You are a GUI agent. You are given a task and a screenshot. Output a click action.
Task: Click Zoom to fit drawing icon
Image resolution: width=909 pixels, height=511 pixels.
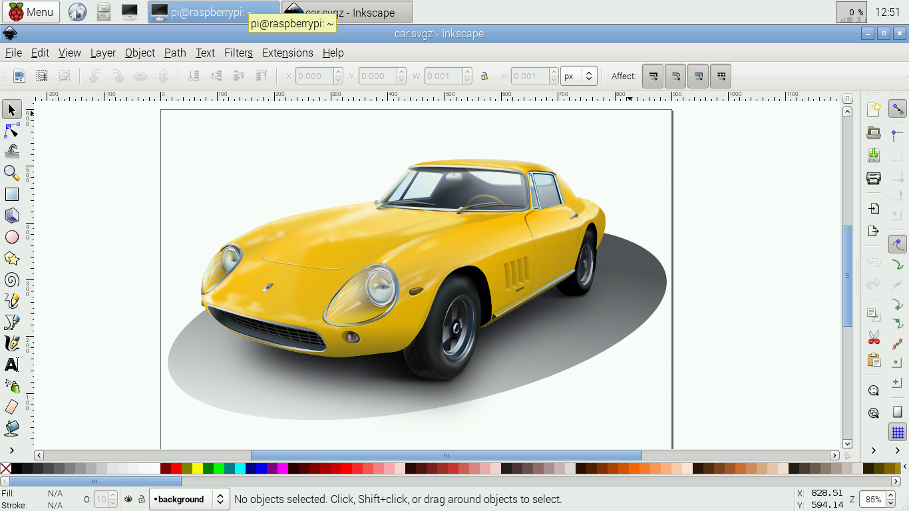point(874,413)
